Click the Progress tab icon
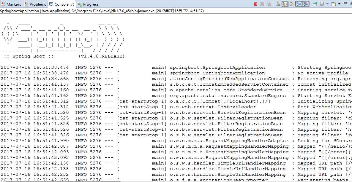 pyautogui.click(x=80, y=4)
